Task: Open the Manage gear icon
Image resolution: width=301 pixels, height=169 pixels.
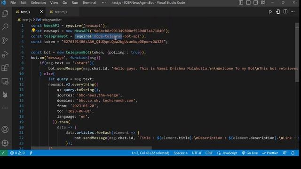Action: 5,143
